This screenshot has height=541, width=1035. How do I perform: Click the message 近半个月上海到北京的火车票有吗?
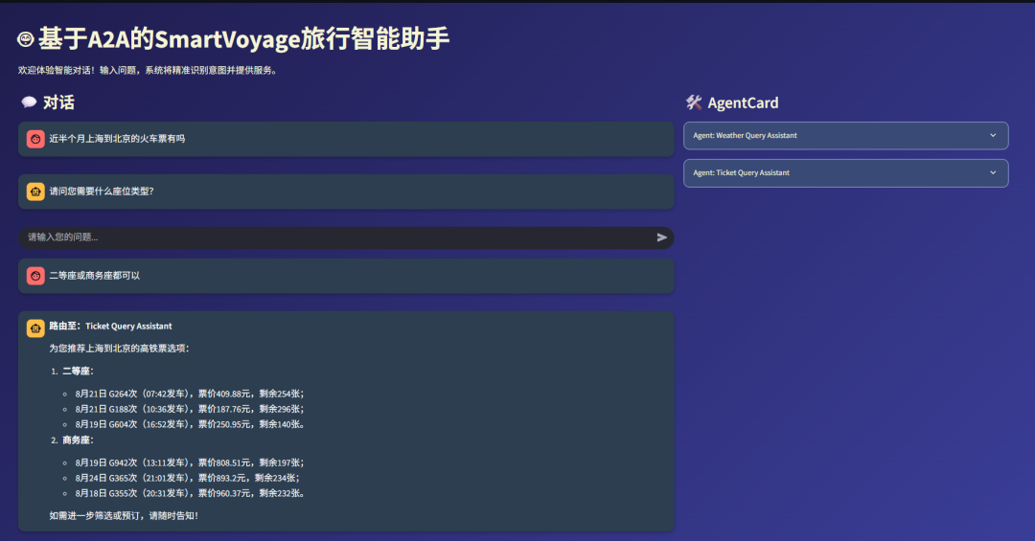pyautogui.click(x=117, y=139)
